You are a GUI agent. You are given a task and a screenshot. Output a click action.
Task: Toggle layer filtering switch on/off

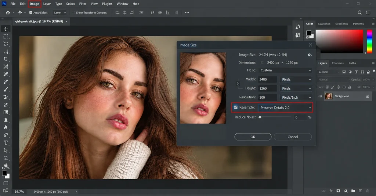coord(374,71)
